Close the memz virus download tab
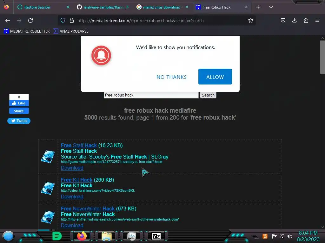This screenshot has width=325, height=243. 187,7
